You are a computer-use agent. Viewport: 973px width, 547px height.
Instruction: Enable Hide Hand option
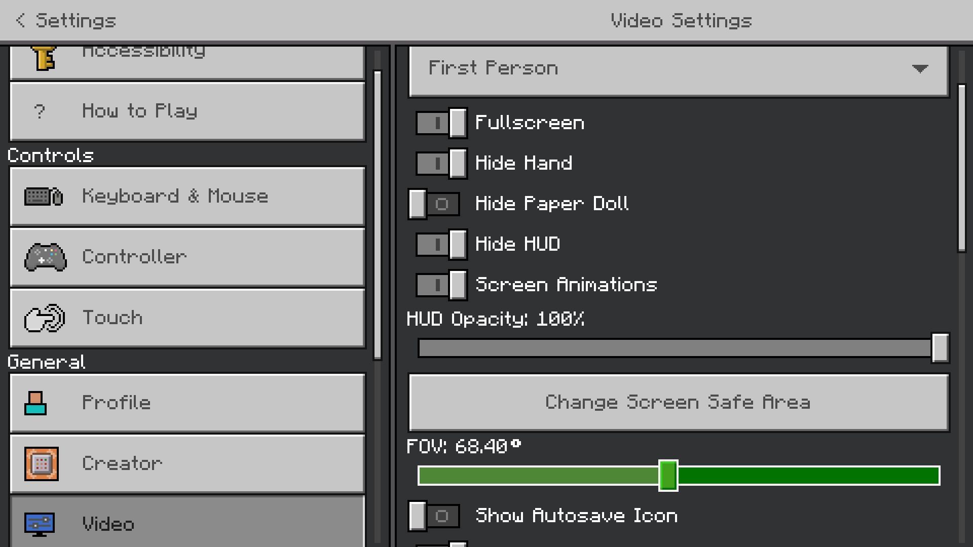pos(438,163)
